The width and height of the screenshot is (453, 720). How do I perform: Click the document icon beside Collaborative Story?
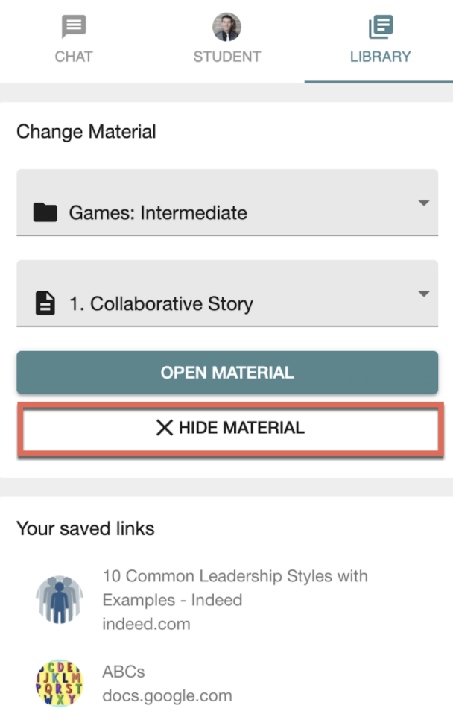[x=45, y=303]
